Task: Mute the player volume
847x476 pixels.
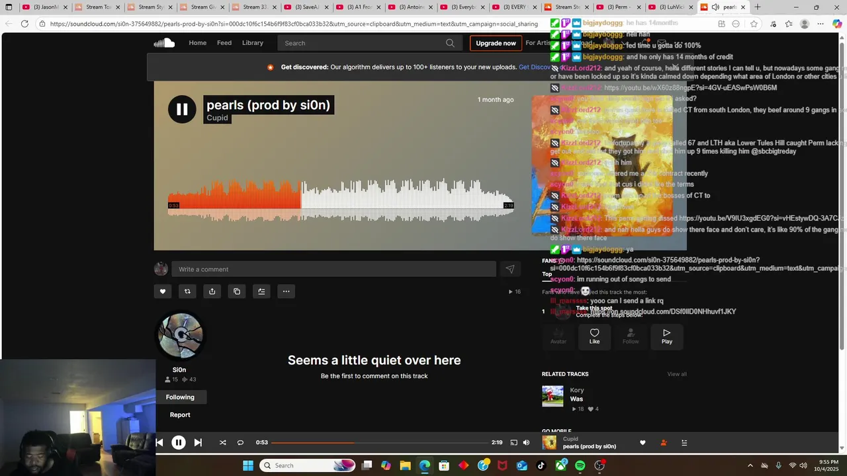Action: pos(526,443)
